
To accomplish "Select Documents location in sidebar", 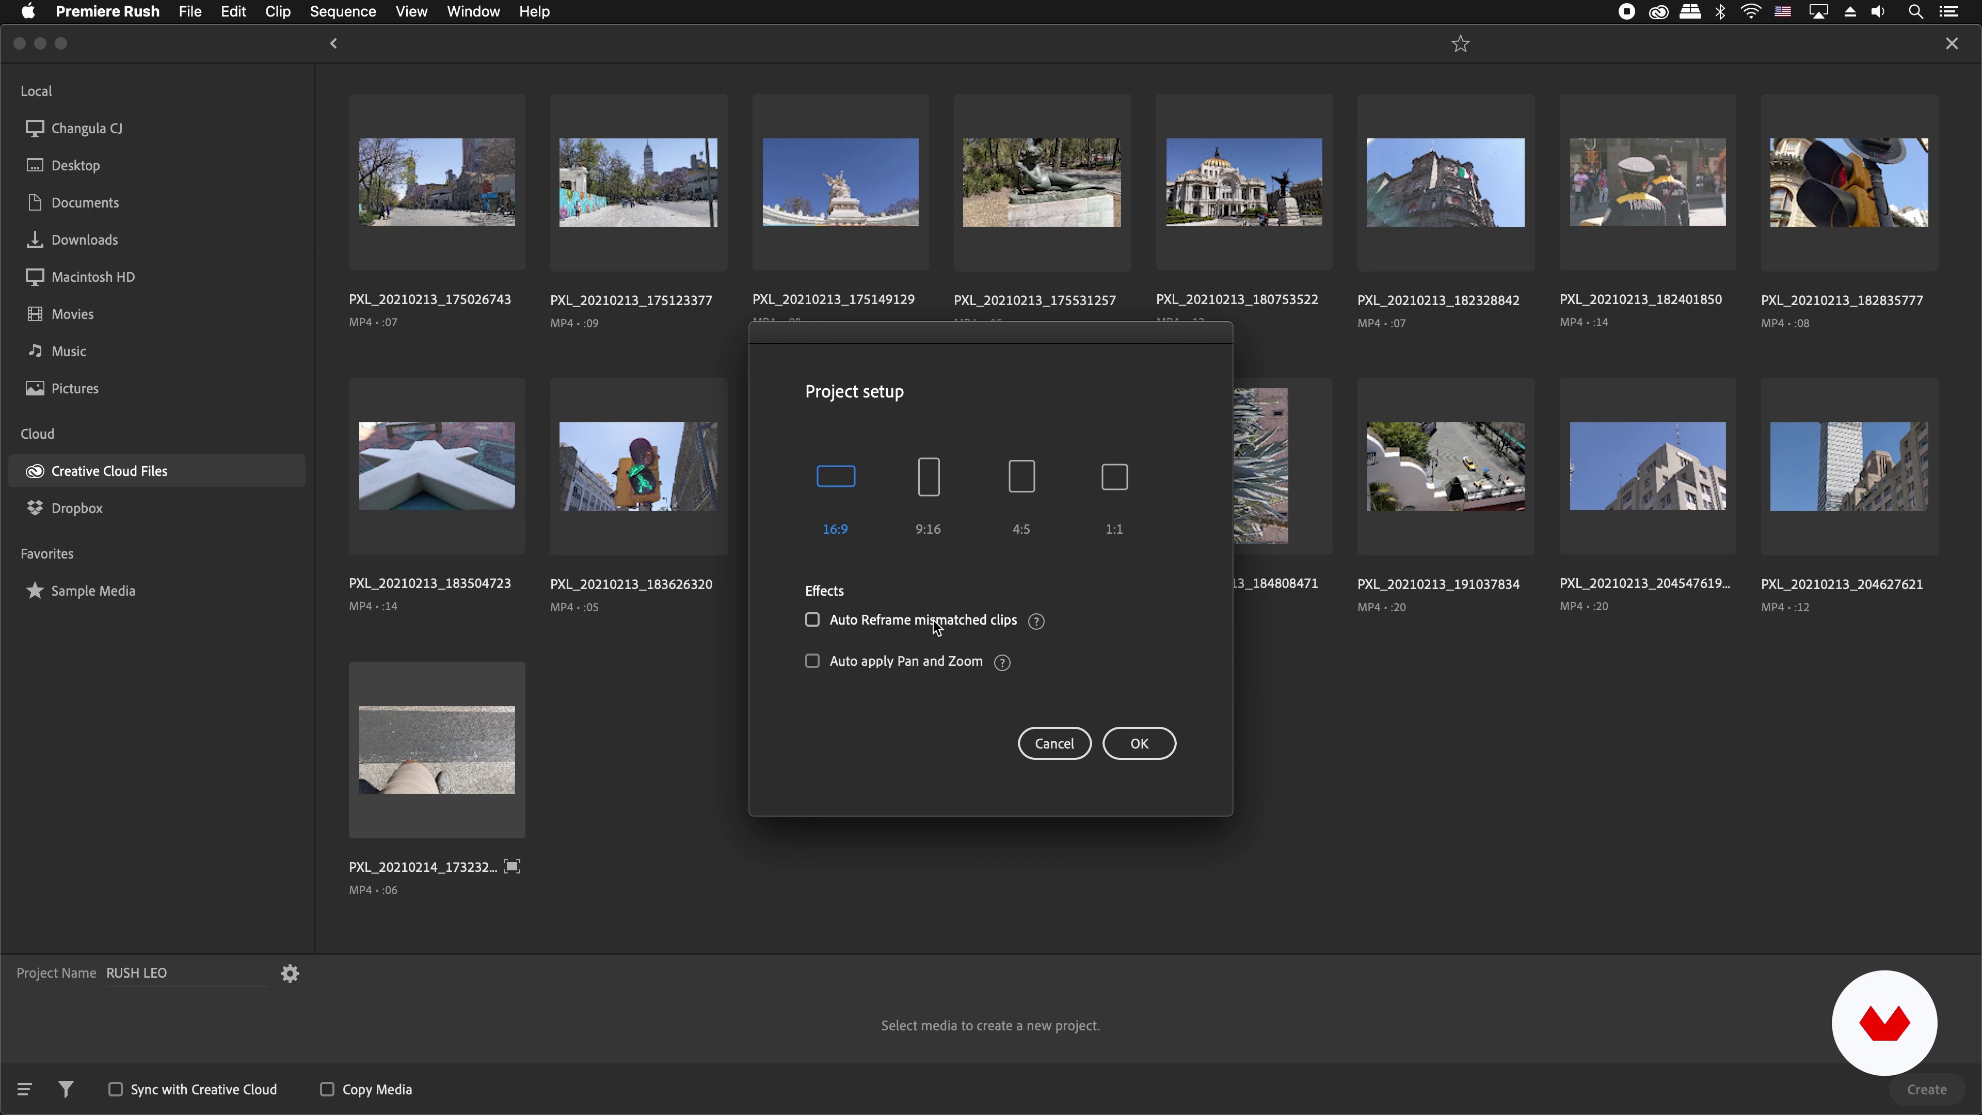I will tap(157, 202).
